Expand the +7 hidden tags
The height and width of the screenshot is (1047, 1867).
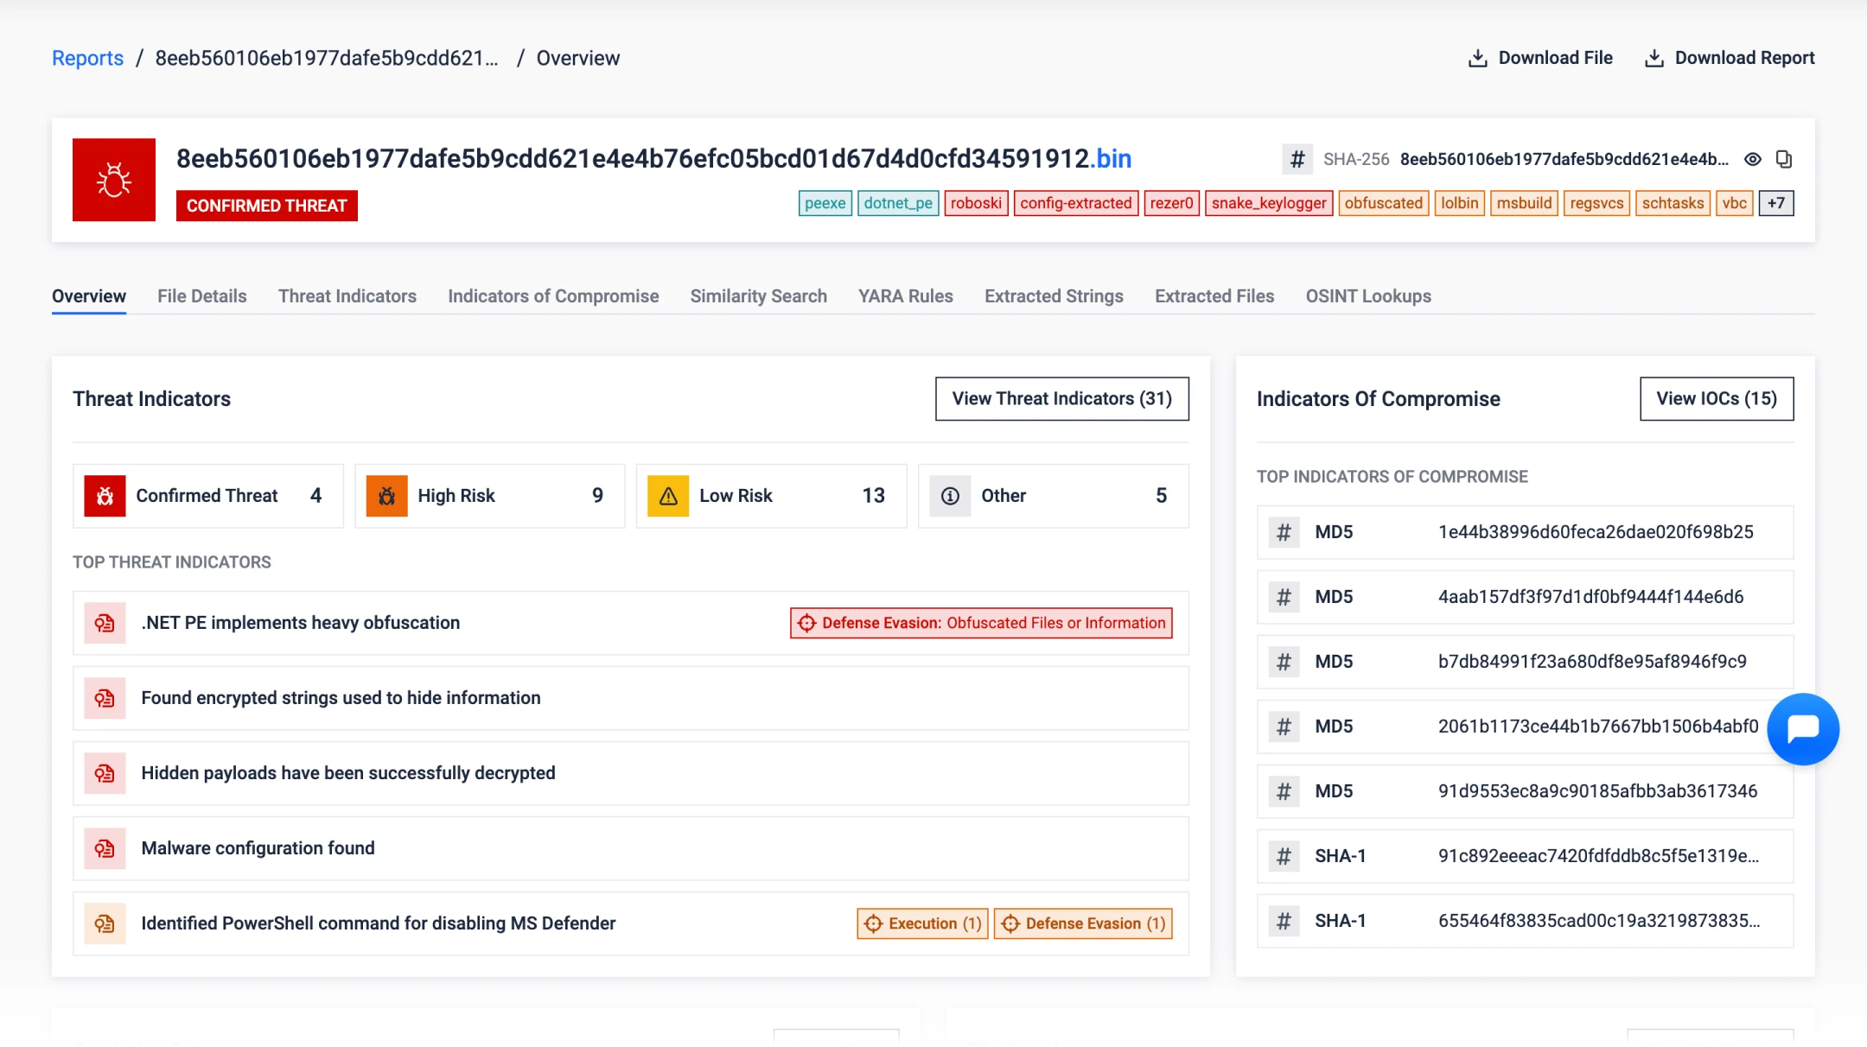[x=1776, y=203]
